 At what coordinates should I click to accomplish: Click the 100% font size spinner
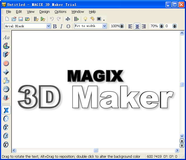pyautogui.click(x=122, y=26)
